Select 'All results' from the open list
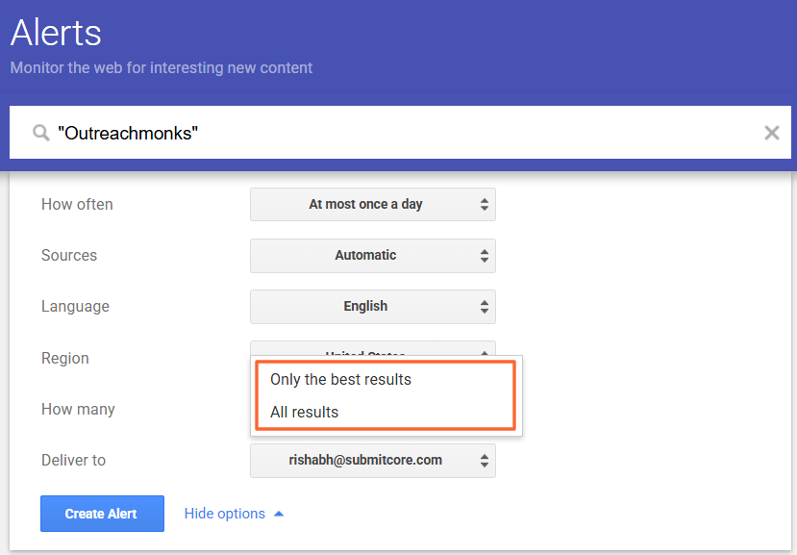This screenshot has height=555, width=797. pos(306,414)
